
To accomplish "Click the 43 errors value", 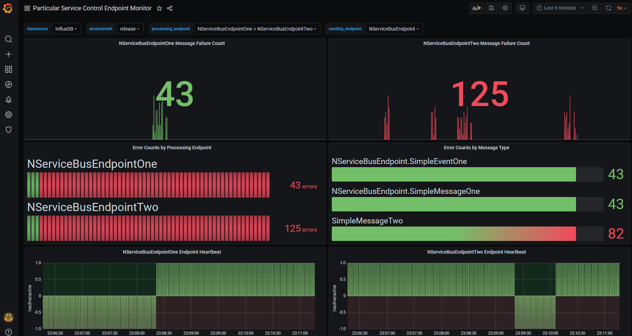I will [x=304, y=185].
